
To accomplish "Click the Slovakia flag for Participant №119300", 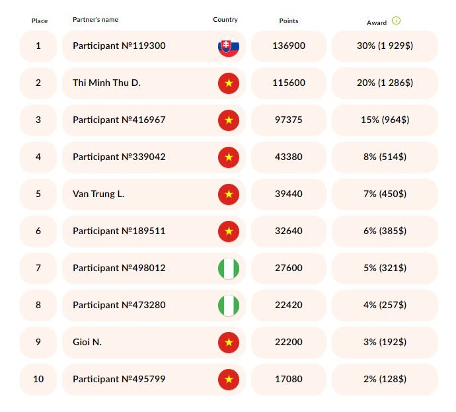I will pos(229,46).
